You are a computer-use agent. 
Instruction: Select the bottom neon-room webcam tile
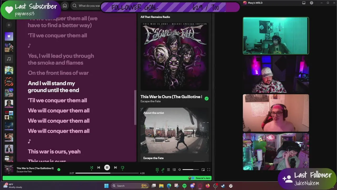tap(276, 152)
